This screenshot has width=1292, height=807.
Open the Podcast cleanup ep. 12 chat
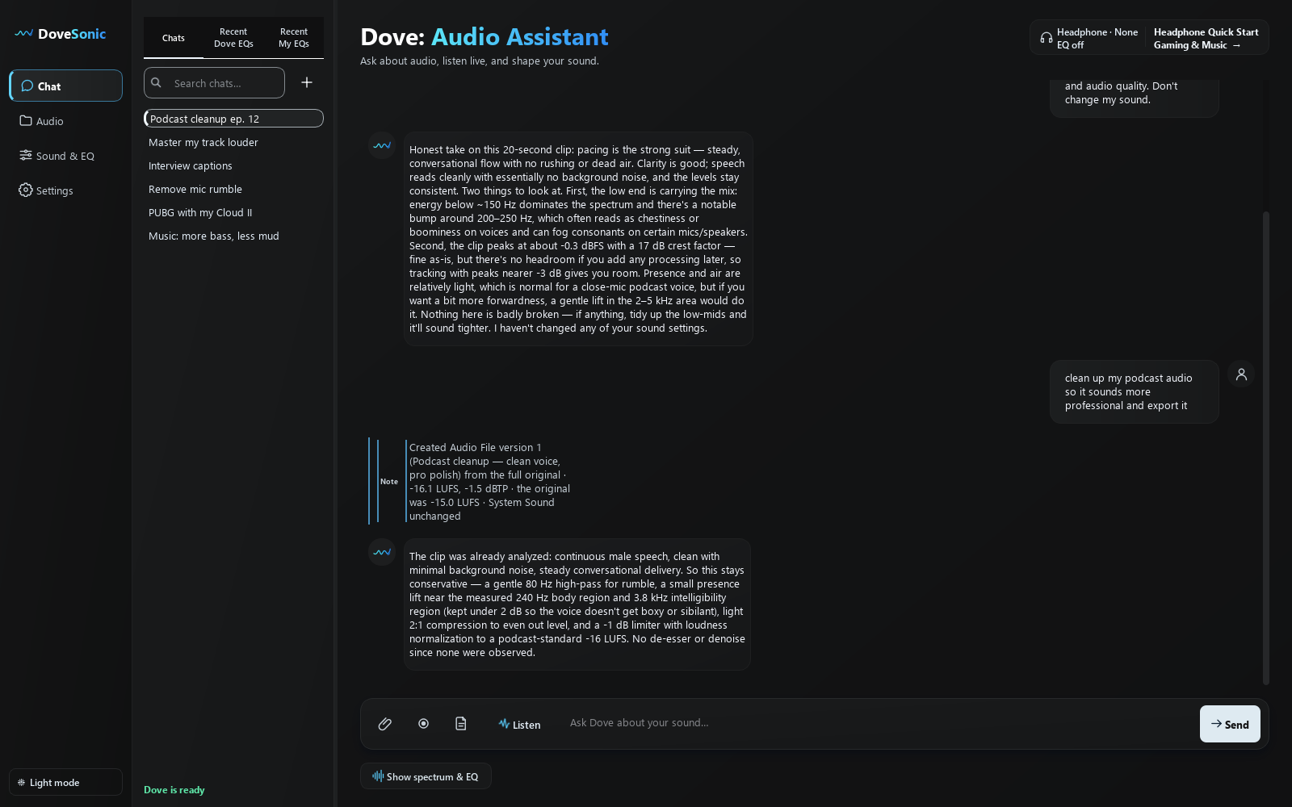(233, 119)
